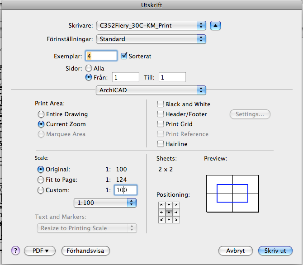Pick the bottom-right positioning arrow

coord(176,219)
